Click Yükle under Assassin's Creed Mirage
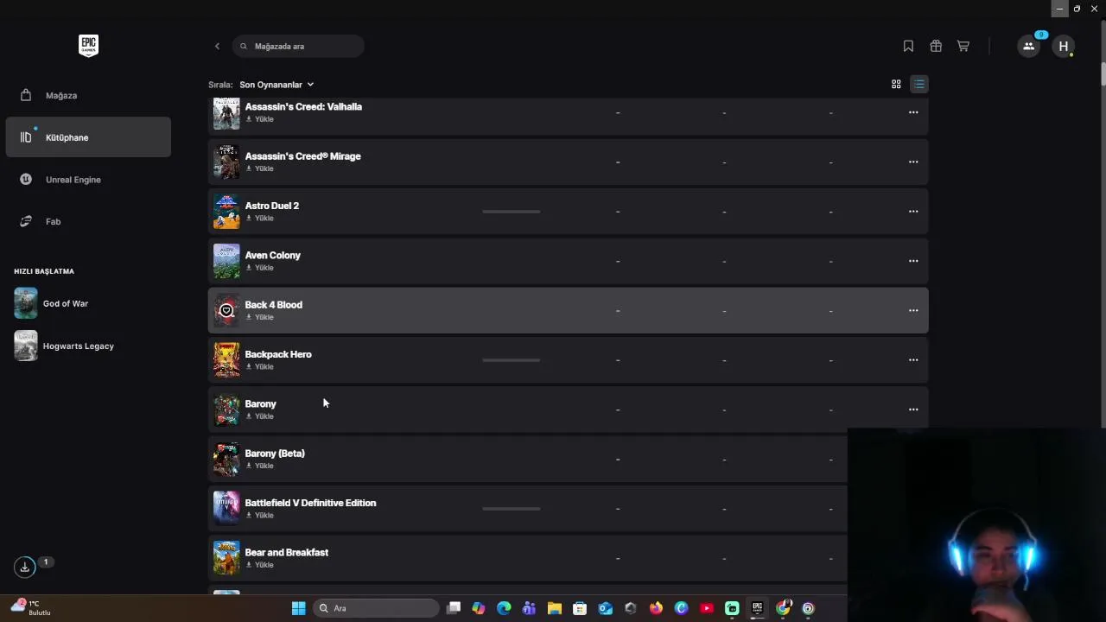 click(259, 168)
